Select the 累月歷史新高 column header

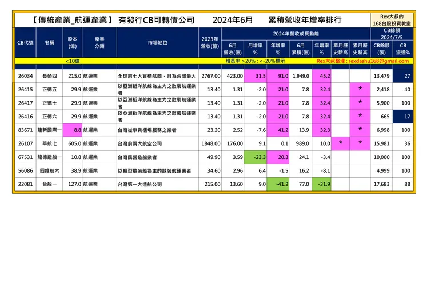tap(360, 49)
